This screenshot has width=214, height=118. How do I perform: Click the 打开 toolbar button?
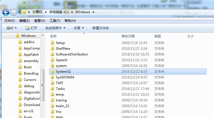31,28
